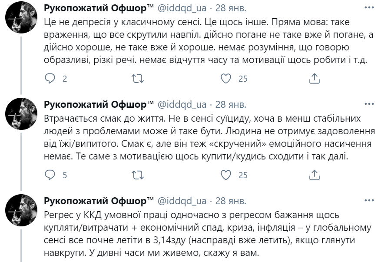Open more options menu on third tweet

pos(368,201)
